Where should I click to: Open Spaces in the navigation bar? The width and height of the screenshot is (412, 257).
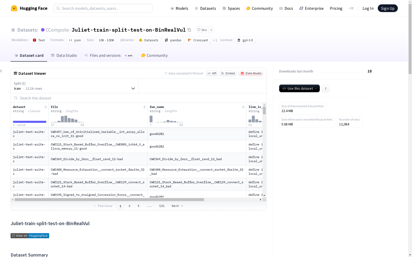(x=231, y=8)
